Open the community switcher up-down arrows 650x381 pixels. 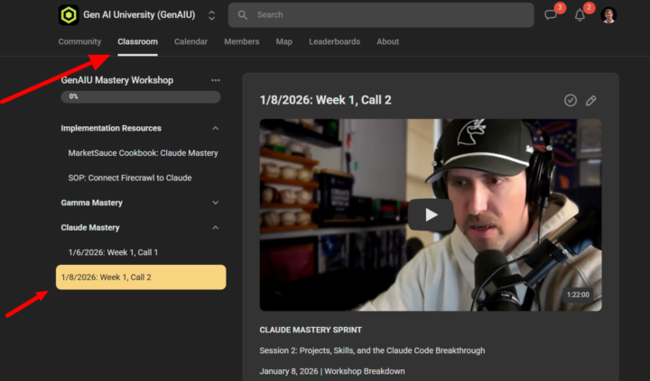point(211,15)
